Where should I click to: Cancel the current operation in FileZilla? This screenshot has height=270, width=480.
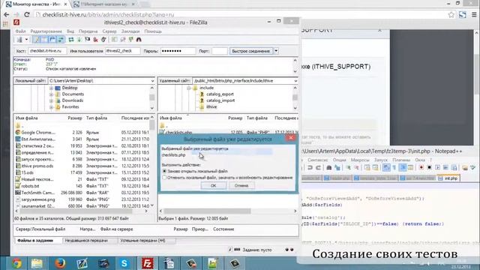pos(87,40)
